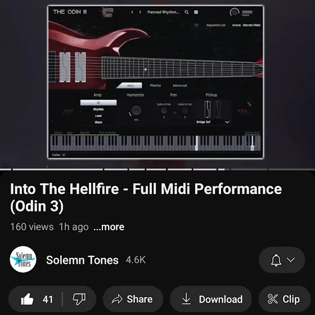315x315 pixels.
Task: Click the save preset floppy icon
Action: 196,12
